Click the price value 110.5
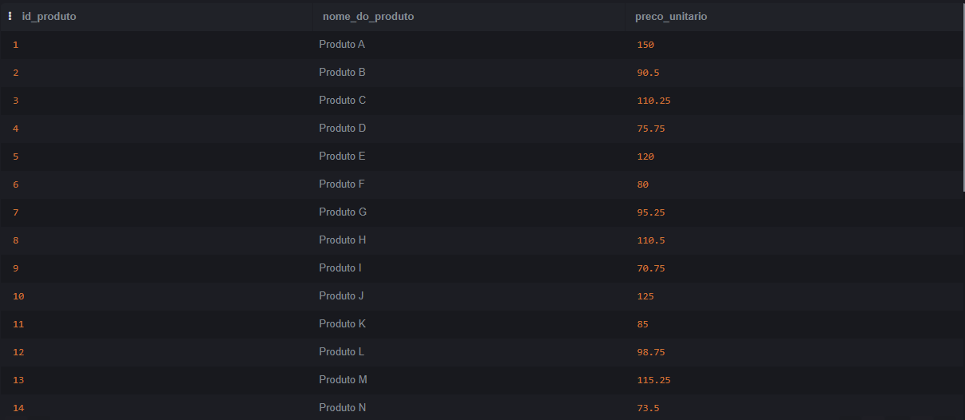This screenshot has width=965, height=420. (x=651, y=240)
